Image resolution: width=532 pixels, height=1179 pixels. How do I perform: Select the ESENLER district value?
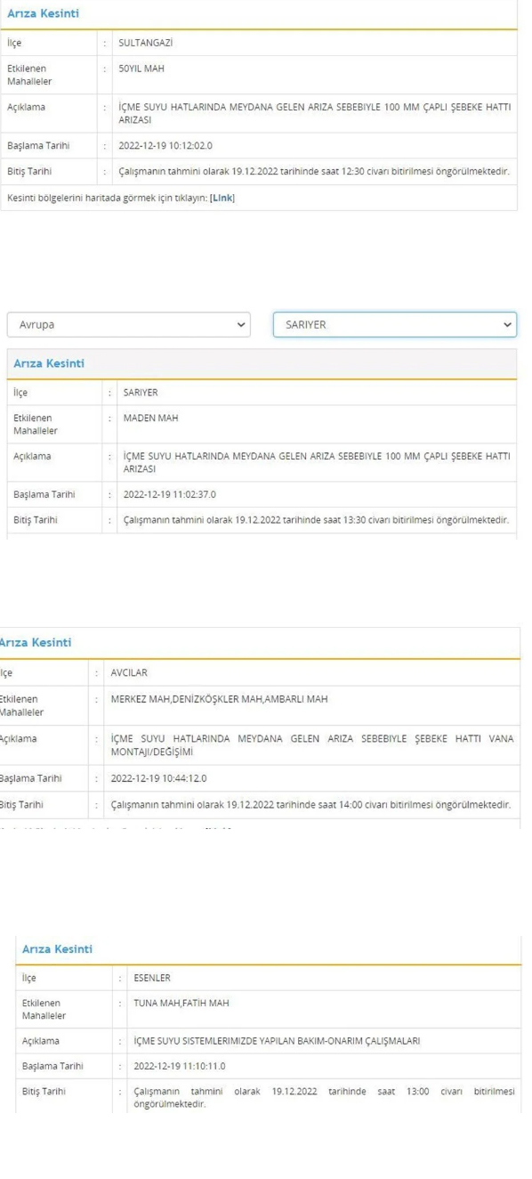tap(152, 978)
